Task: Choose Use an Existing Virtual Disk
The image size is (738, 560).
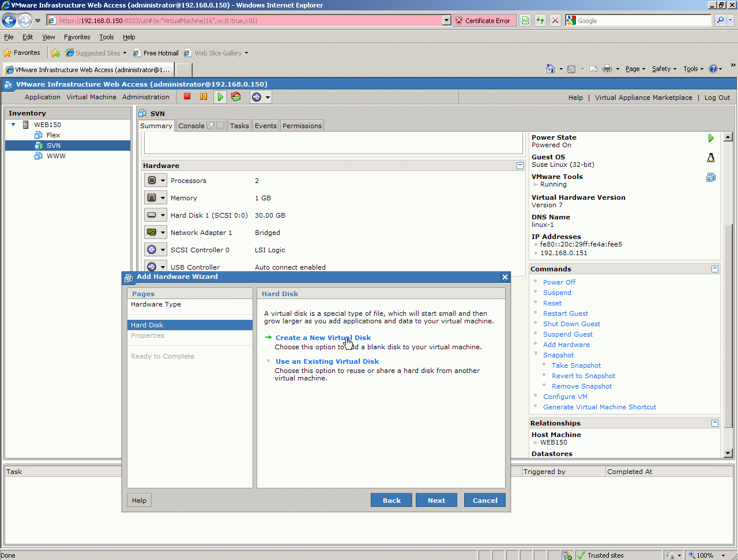Action: [327, 361]
